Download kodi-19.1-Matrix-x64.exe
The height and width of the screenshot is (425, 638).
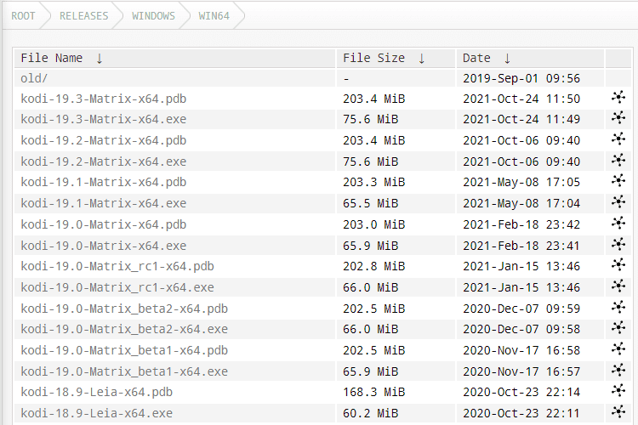(x=103, y=203)
